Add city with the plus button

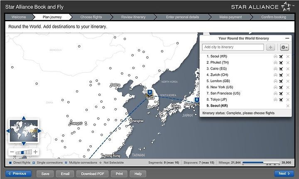coord(270,47)
